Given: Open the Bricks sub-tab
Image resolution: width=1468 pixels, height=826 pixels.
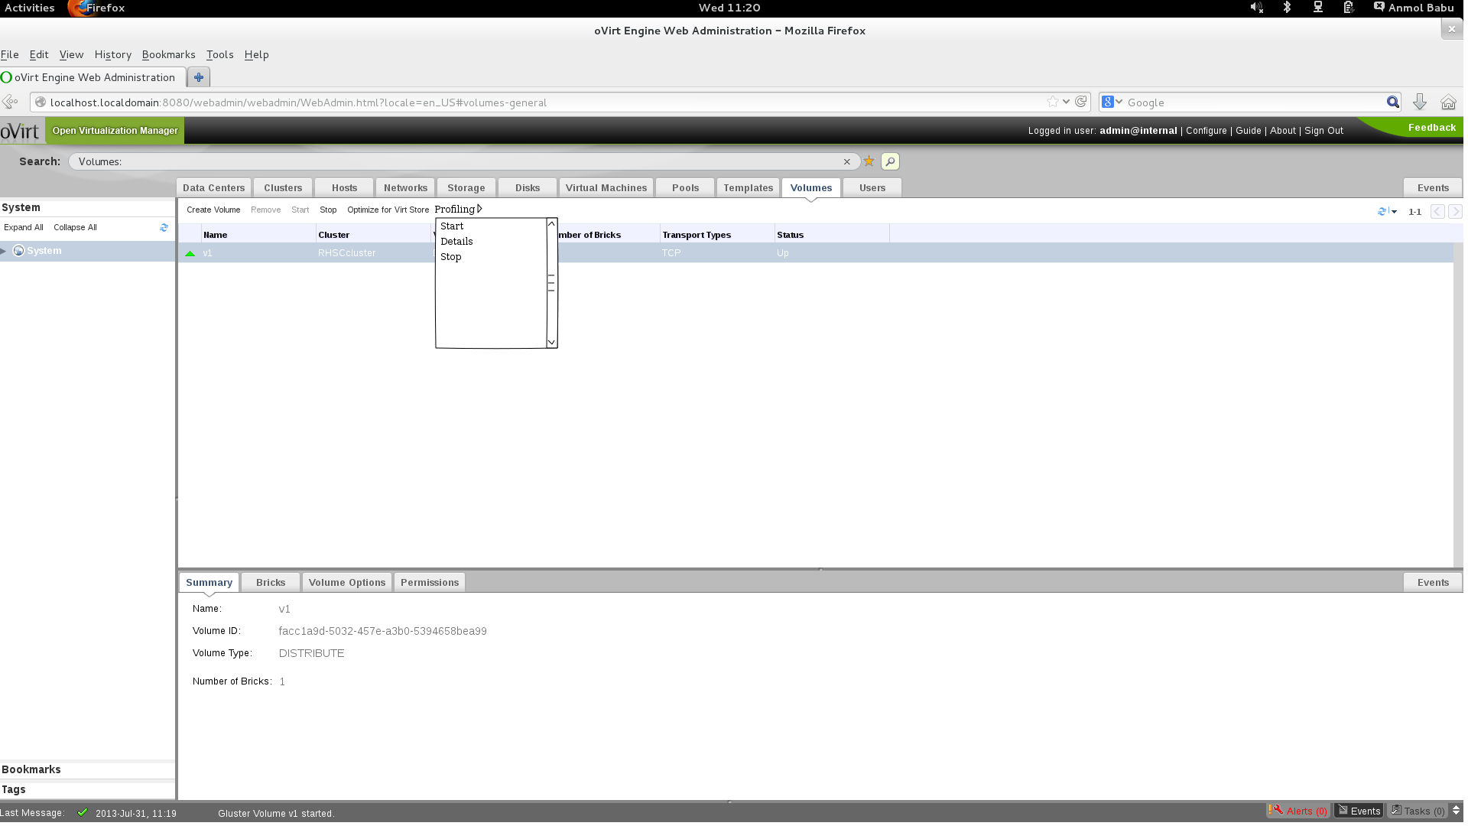Looking at the screenshot, I should [271, 583].
